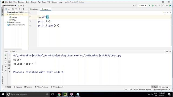Image resolution: width=173 pixels, height=97 pixels.
Task: Hide the Run panel with minus icon
Action: [x=170, y=51]
